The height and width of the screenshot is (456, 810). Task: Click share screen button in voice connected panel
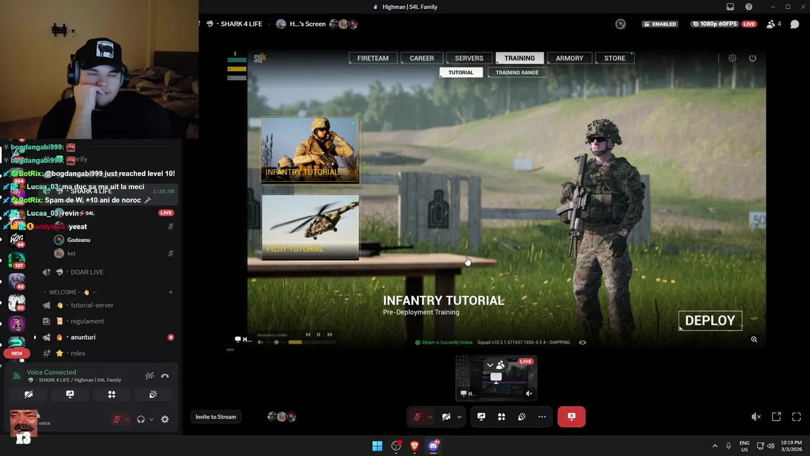coord(70,394)
